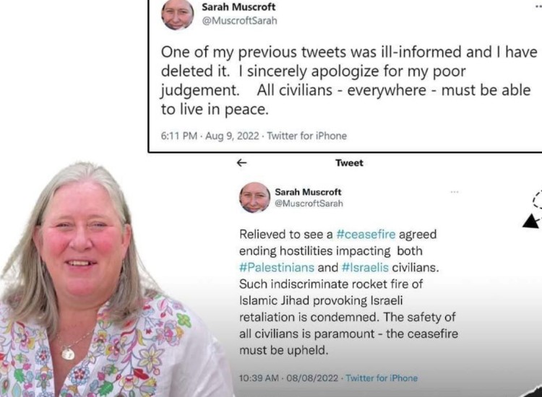The height and width of the screenshot is (397, 542).
Task: Click the 6:11 PM Aug 9, 2022 timestamp
Action: [x=210, y=136]
